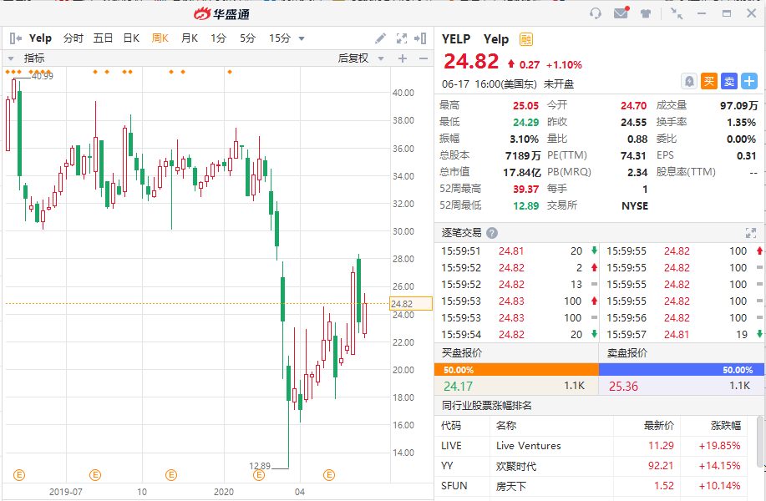This screenshot has height=501, width=766.
Task: Switch to 15分 chart tab
Action: click(x=280, y=38)
